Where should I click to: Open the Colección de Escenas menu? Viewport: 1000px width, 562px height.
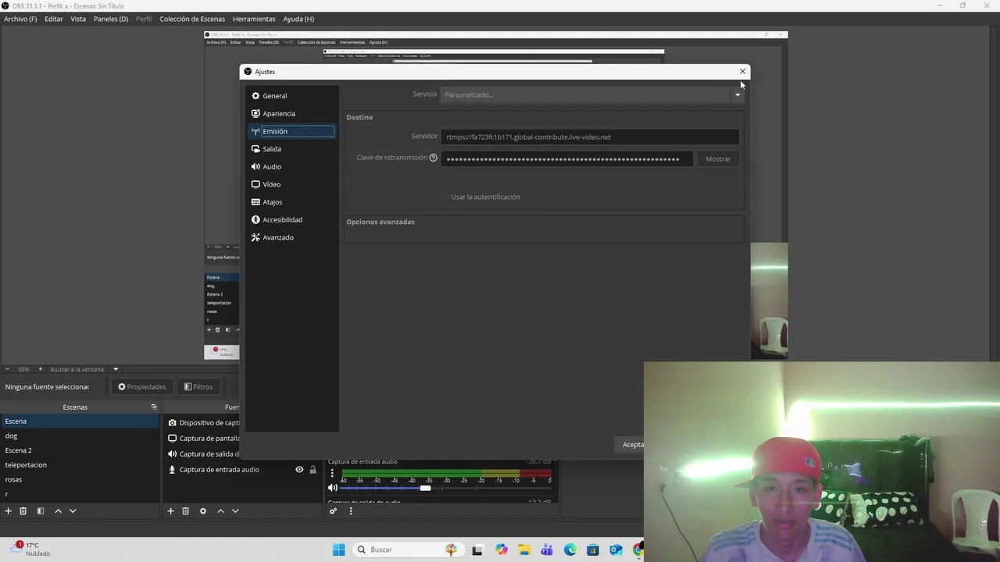coord(192,19)
